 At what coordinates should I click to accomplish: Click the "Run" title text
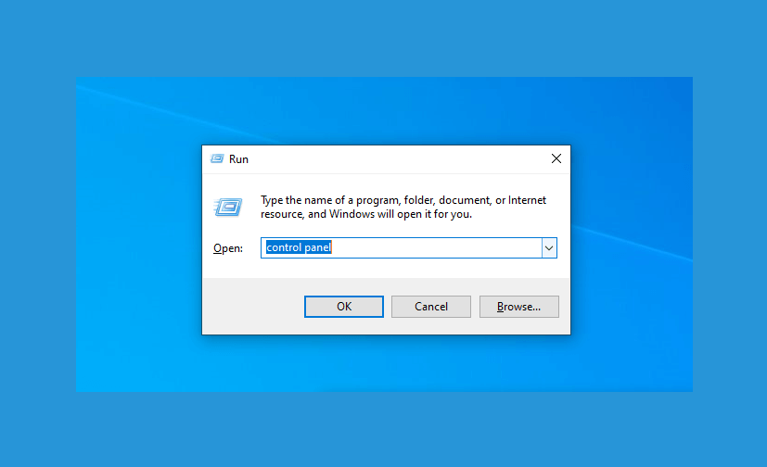tap(238, 159)
